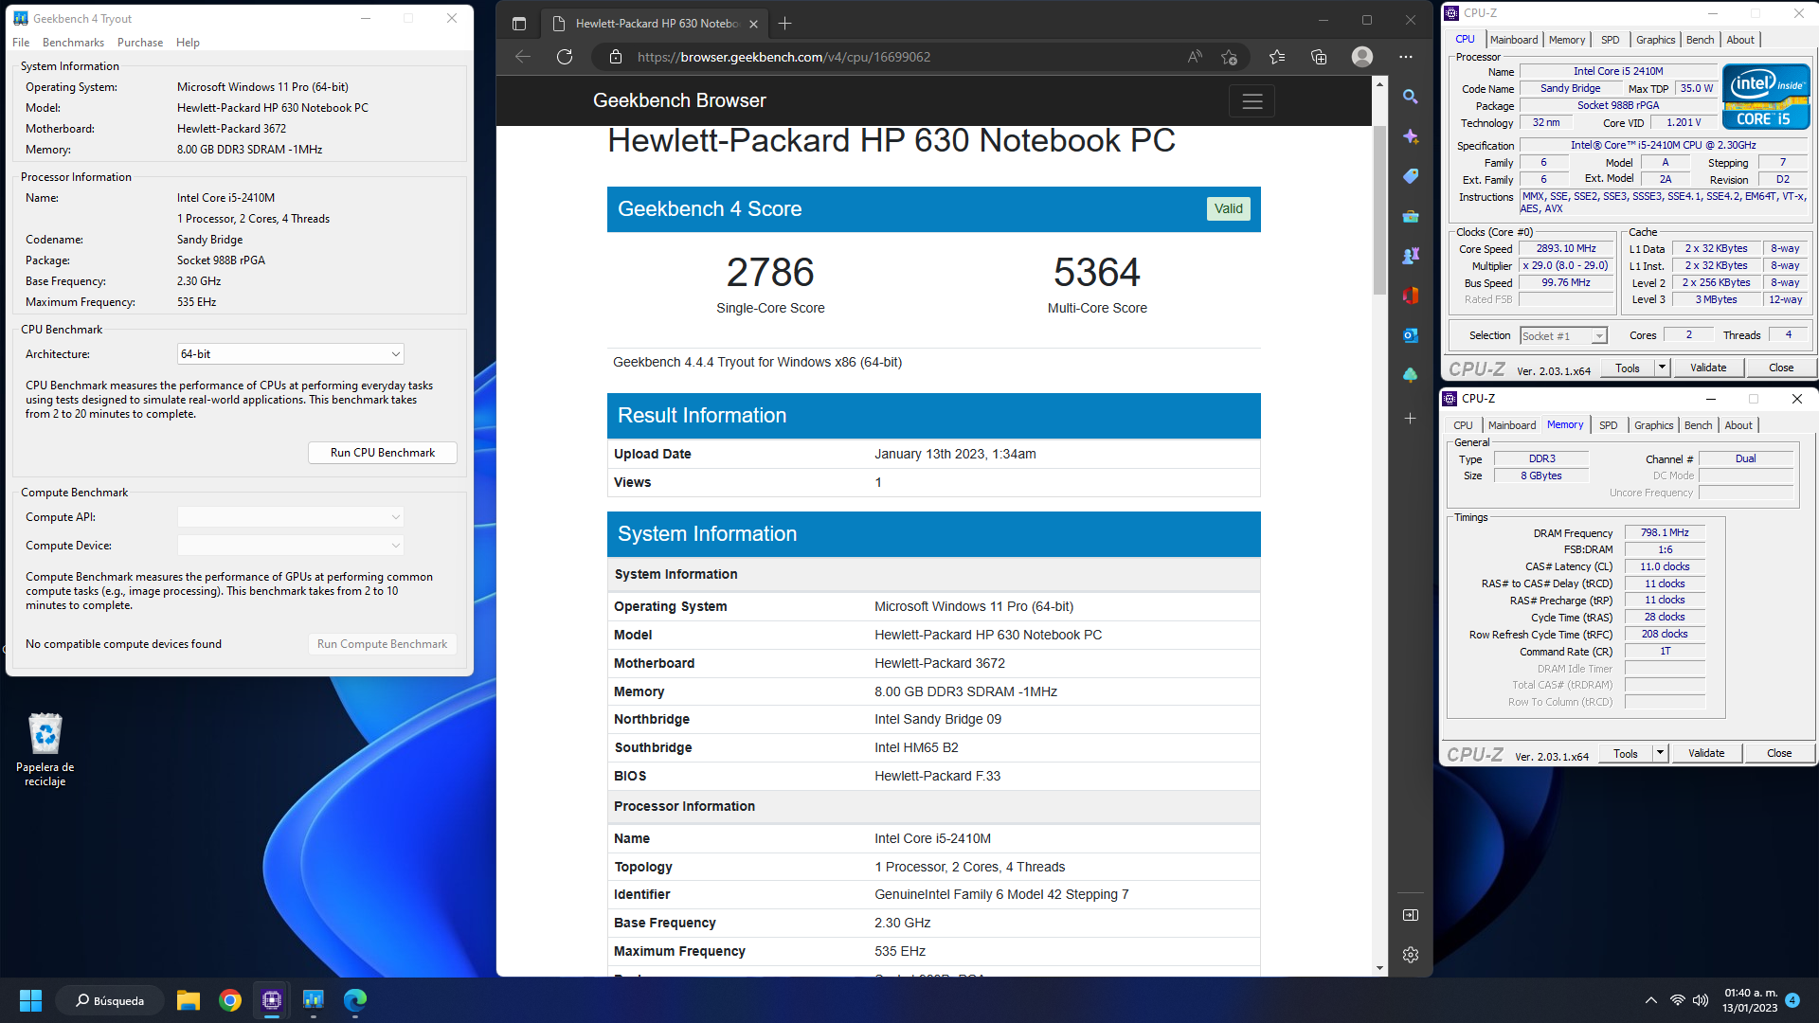Switch to Mainboard tab in top CPU-Z window
The height and width of the screenshot is (1023, 1819).
pos(1514,40)
